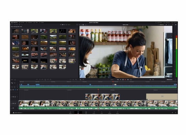186x135 pixels.
Task: Toggle mute on the audio track header
Action: 13,108
